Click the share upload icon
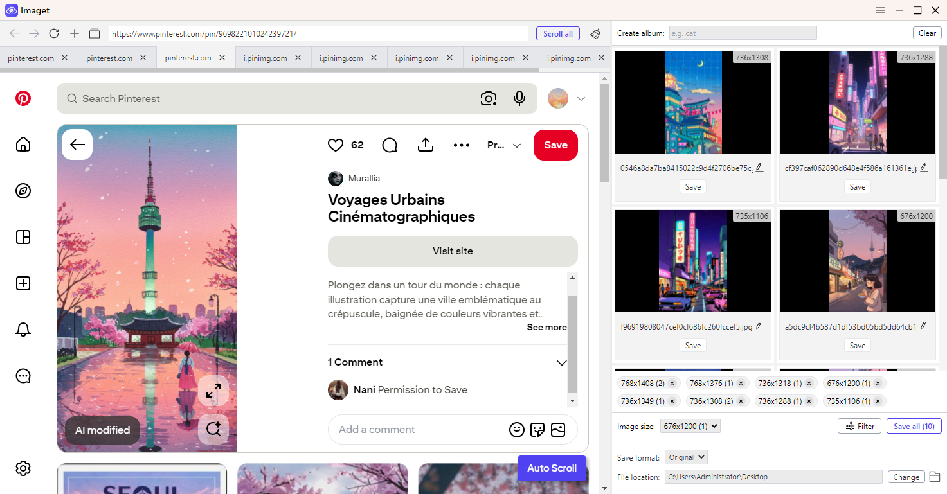 (x=426, y=145)
